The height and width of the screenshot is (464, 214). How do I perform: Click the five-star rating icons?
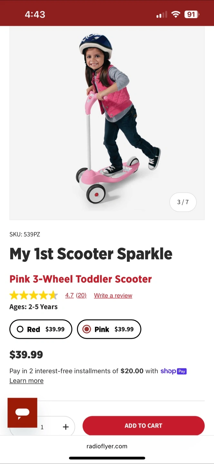coord(33,295)
